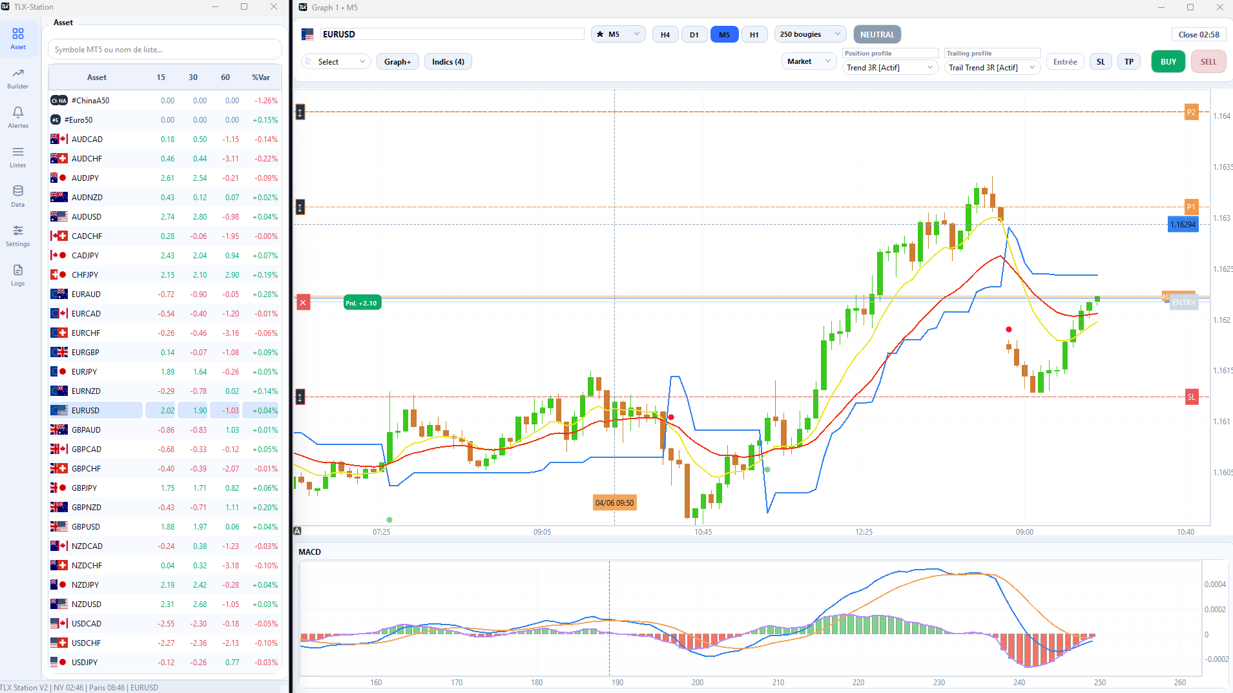Open the 250 bougies dropdown
1233x693 pixels.
tap(810, 34)
